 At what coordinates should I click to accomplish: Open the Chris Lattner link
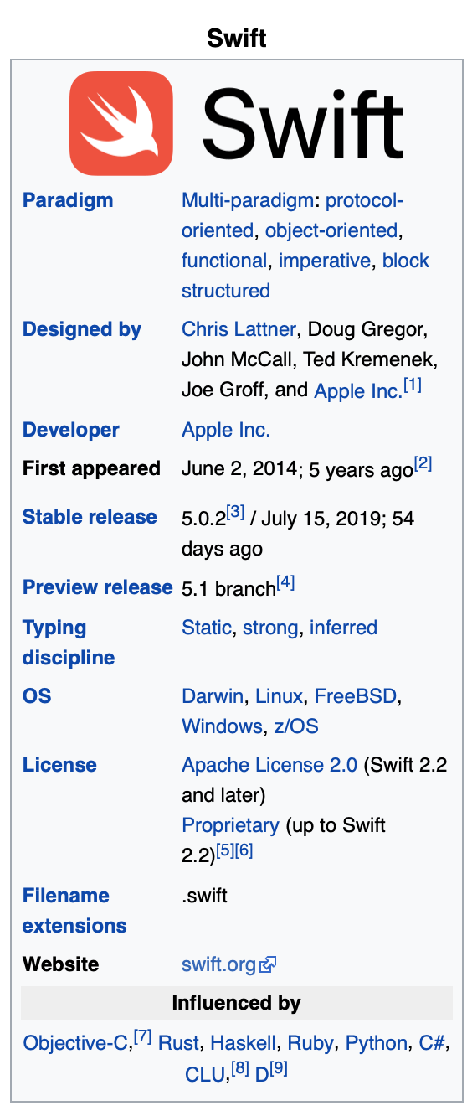pos(239,329)
